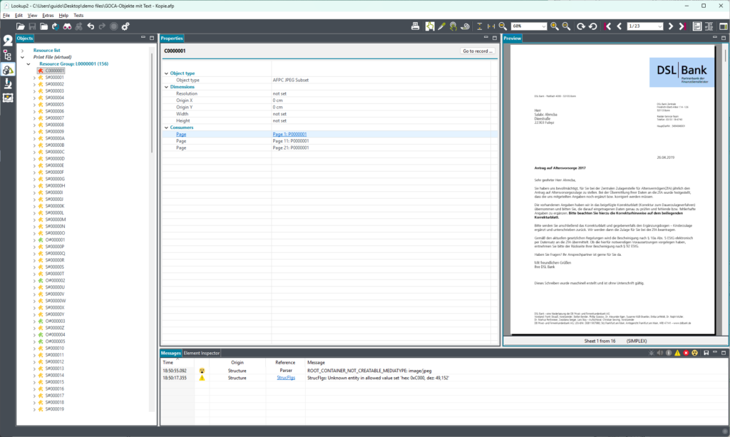
Task: Open the 60% zoom level dropdown
Action: coord(528,26)
